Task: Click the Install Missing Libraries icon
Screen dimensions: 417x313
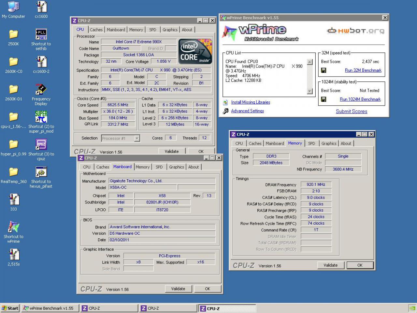Action: tap(225, 102)
